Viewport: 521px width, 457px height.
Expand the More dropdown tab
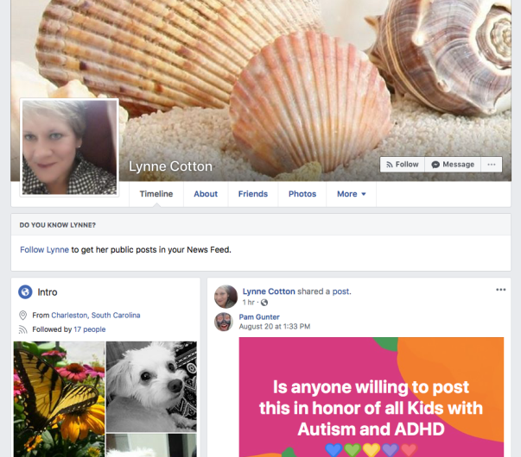tap(351, 194)
